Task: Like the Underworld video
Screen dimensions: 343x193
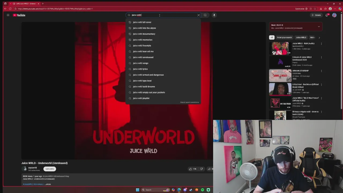Action: click(x=193, y=169)
